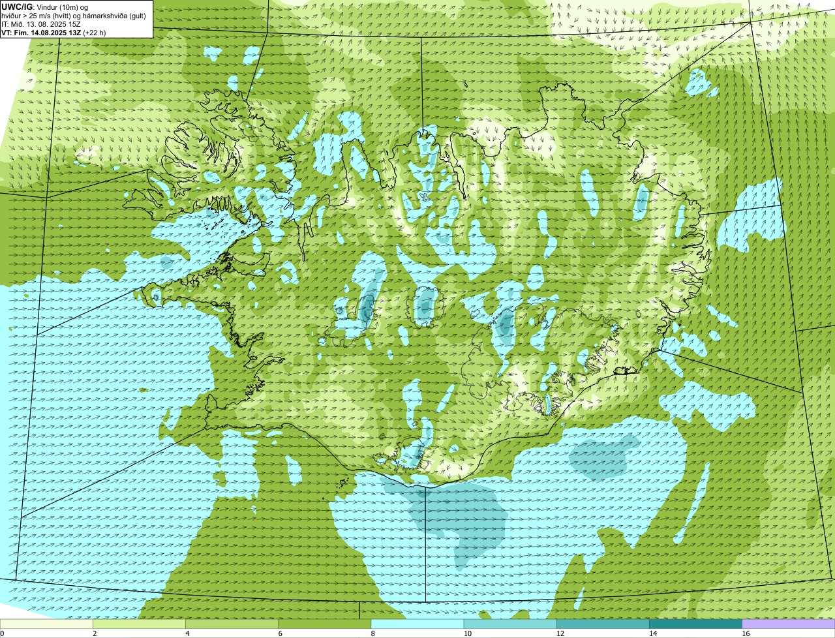The height and width of the screenshot is (638, 835).
Task: Click the 12–14 m/s teal color bar segment
Action: 603,624
